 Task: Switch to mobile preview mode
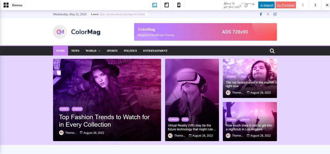[179, 5]
